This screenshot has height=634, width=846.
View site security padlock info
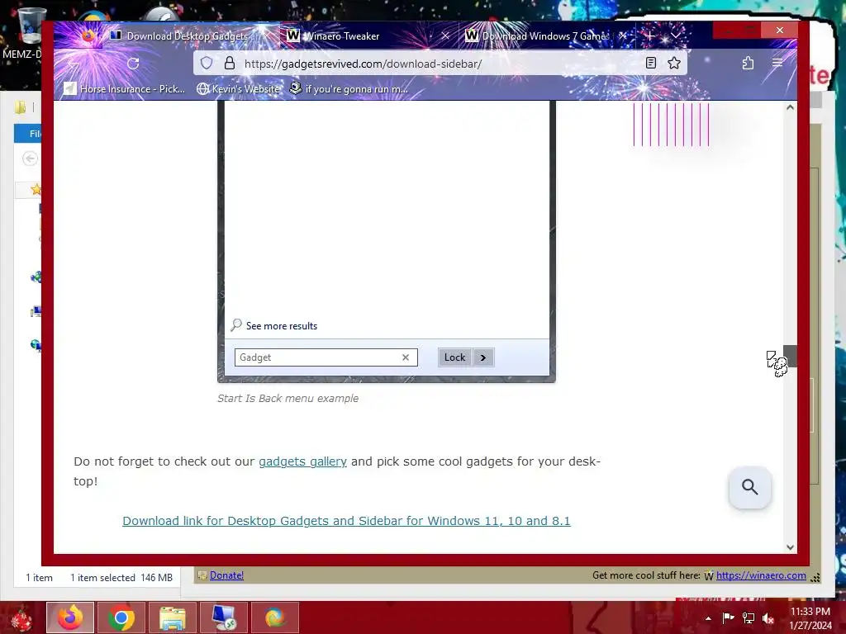click(230, 64)
